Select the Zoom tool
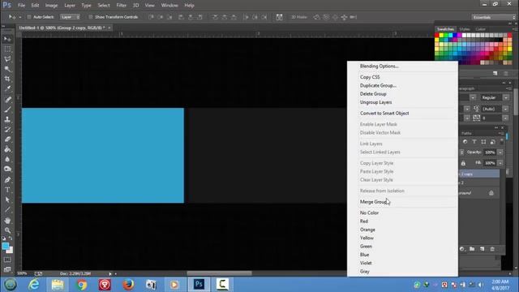This screenshot has width=519, height=292. click(x=7, y=230)
